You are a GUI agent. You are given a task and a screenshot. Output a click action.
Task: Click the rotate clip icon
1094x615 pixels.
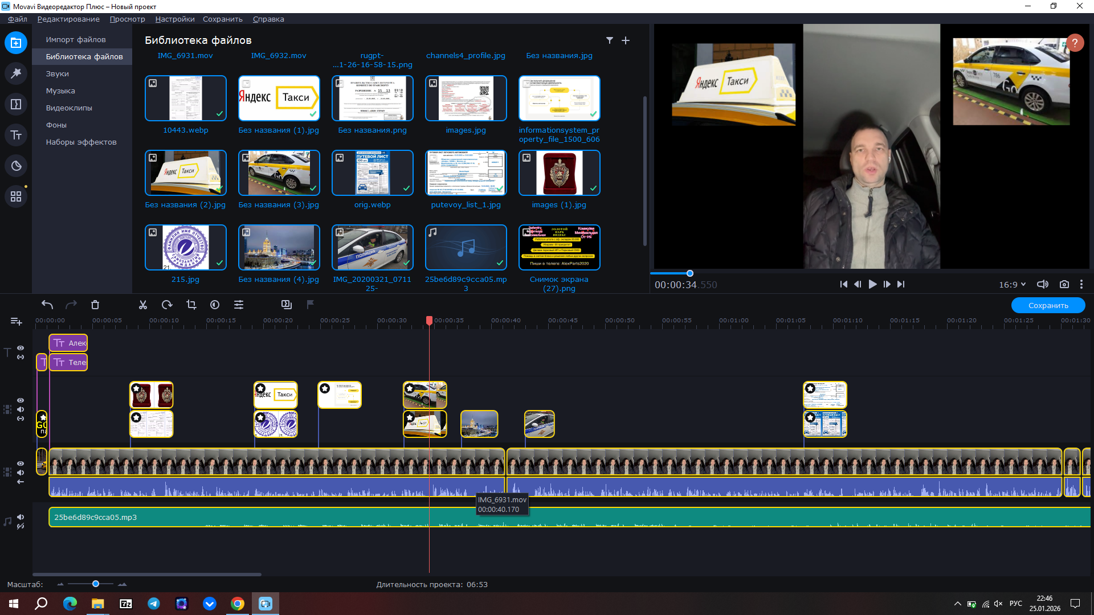pos(167,305)
